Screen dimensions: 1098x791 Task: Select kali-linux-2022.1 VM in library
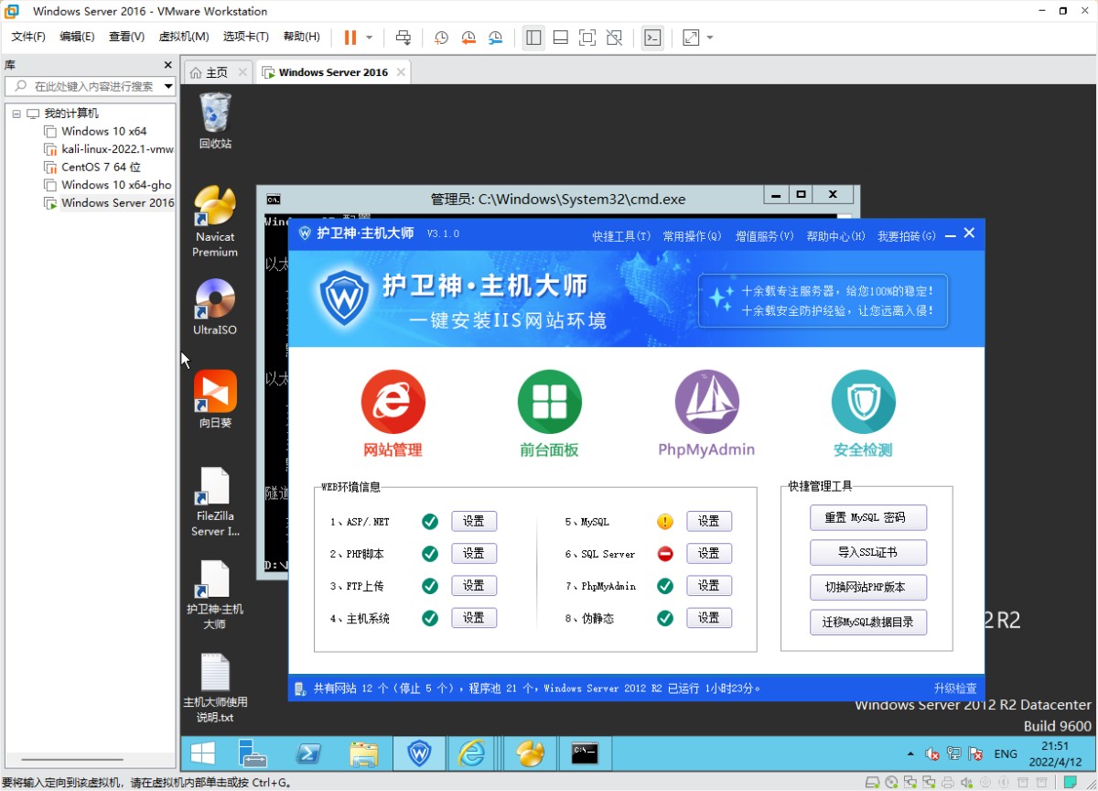[x=116, y=149]
